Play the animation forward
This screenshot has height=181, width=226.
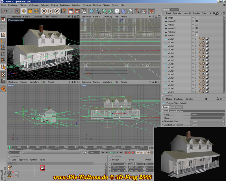[x=114, y=152]
